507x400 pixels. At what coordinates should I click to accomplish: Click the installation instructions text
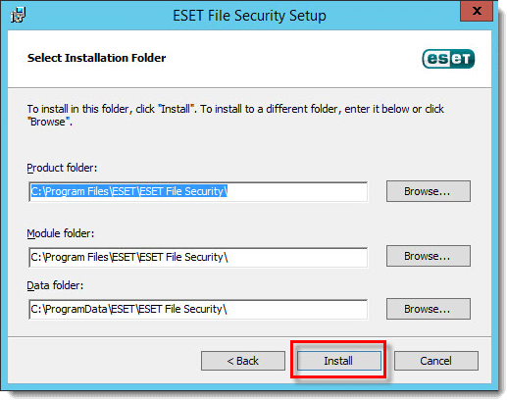(x=235, y=115)
